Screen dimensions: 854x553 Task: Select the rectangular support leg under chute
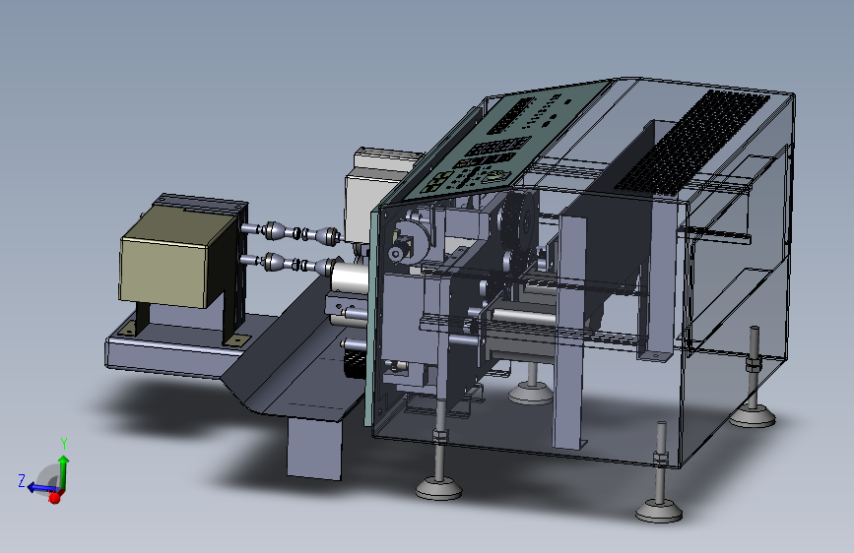(314, 448)
